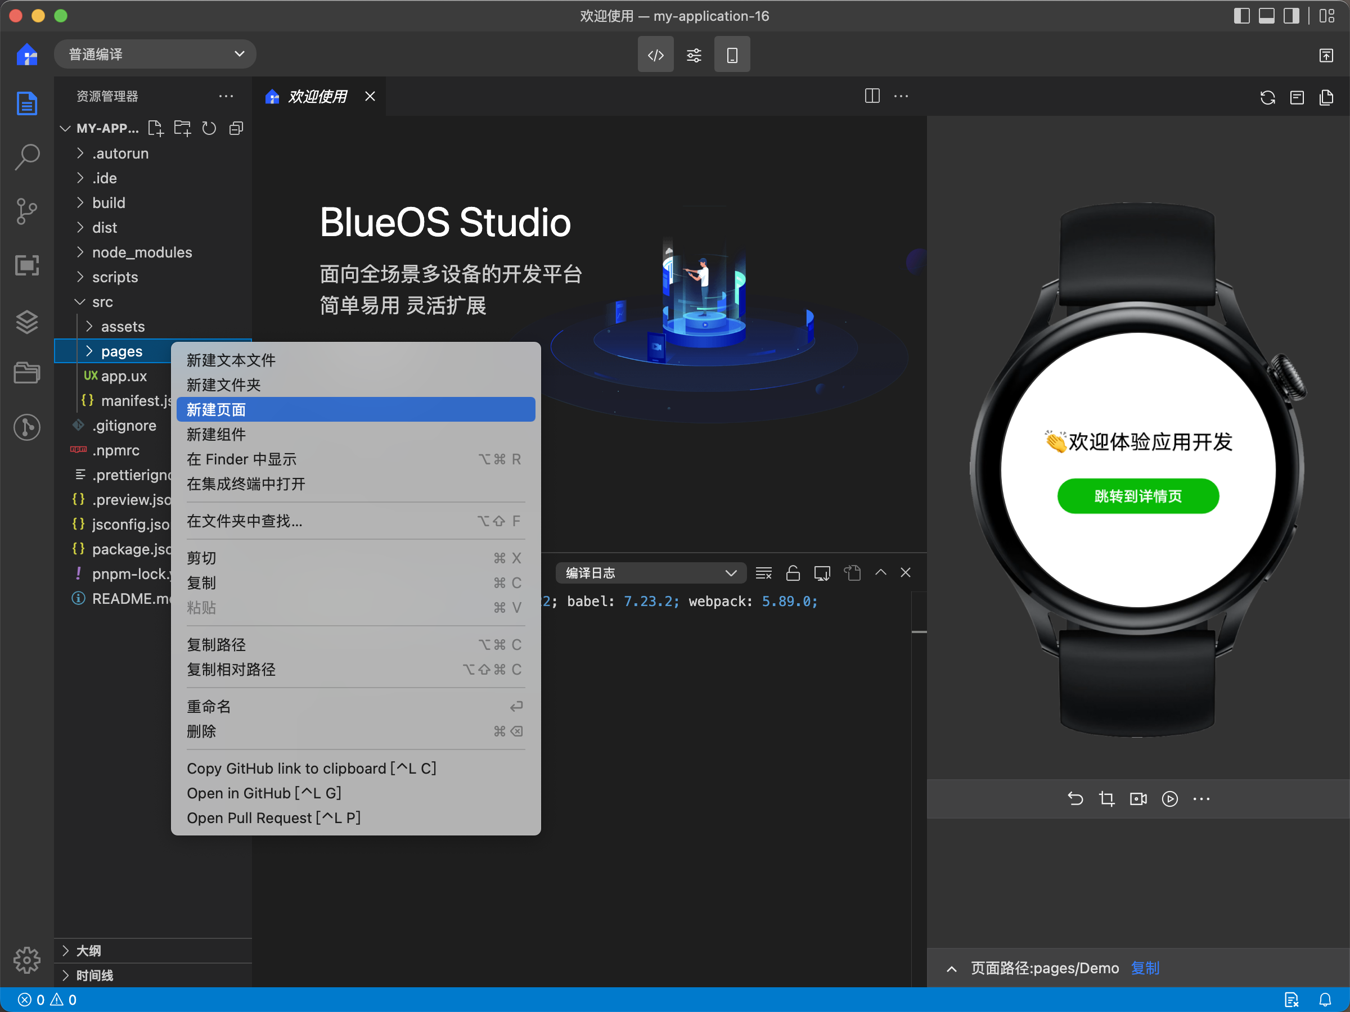Image resolution: width=1350 pixels, height=1012 pixels.
Task: Close the 欢迎使用 tab
Action: [370, 96]
